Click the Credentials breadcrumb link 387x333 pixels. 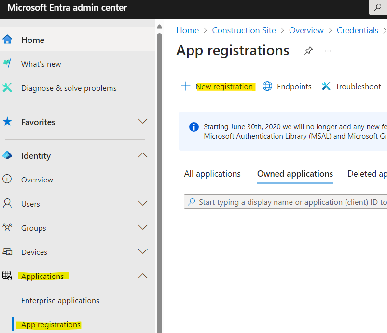[358, 30]
